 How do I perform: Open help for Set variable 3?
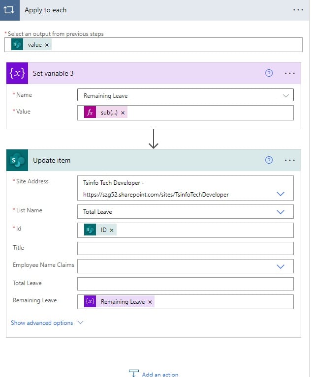(x=269, y=73)
